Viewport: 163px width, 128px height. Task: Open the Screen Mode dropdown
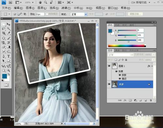(70, 2)
